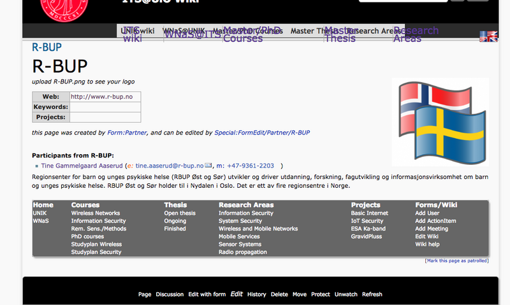Click the Forms/Wiki footer heading
This screenshot has height=305, width=510.
pyautogui.click(x=436, y=205)
